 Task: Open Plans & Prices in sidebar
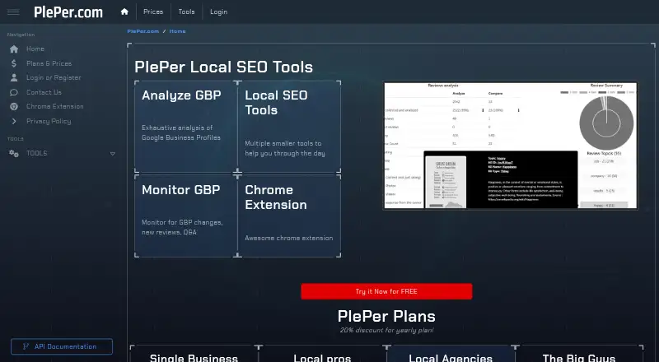pyautogui.click(x=49, y=63)
